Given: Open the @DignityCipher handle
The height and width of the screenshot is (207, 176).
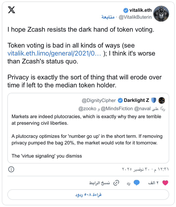Looking at the screenshot, I should (x=99, y=100).
